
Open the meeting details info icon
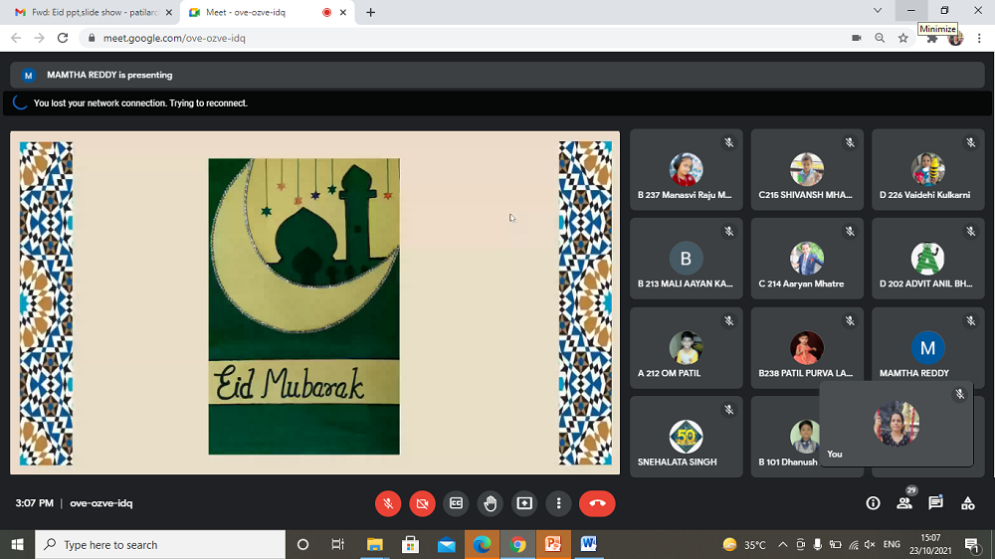(x=873, y=503)
